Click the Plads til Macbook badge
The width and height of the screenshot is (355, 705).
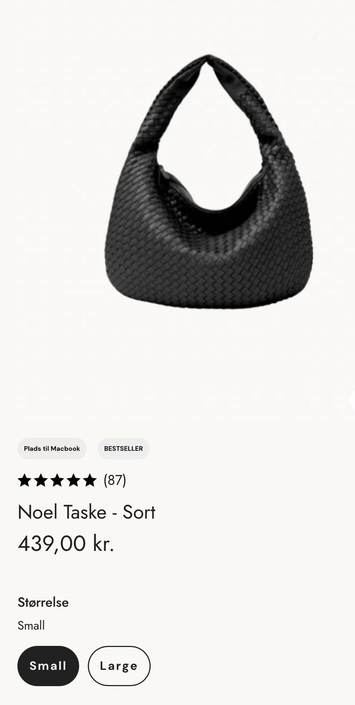52,449
